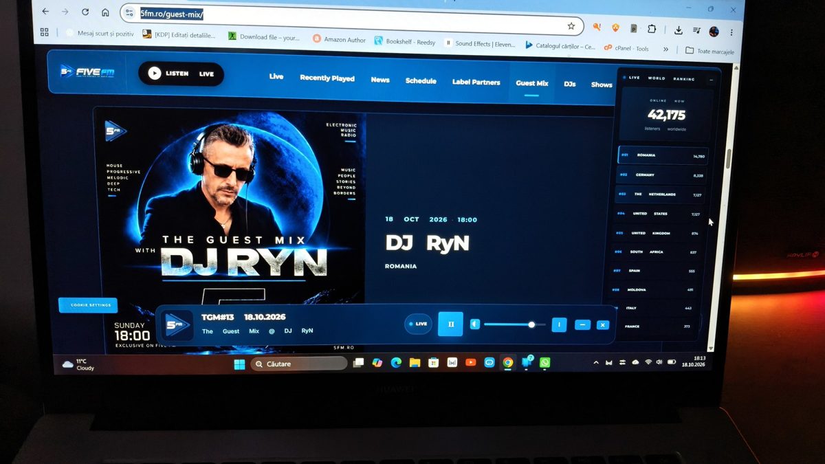Select the Spain ranking row

point(654,271)
